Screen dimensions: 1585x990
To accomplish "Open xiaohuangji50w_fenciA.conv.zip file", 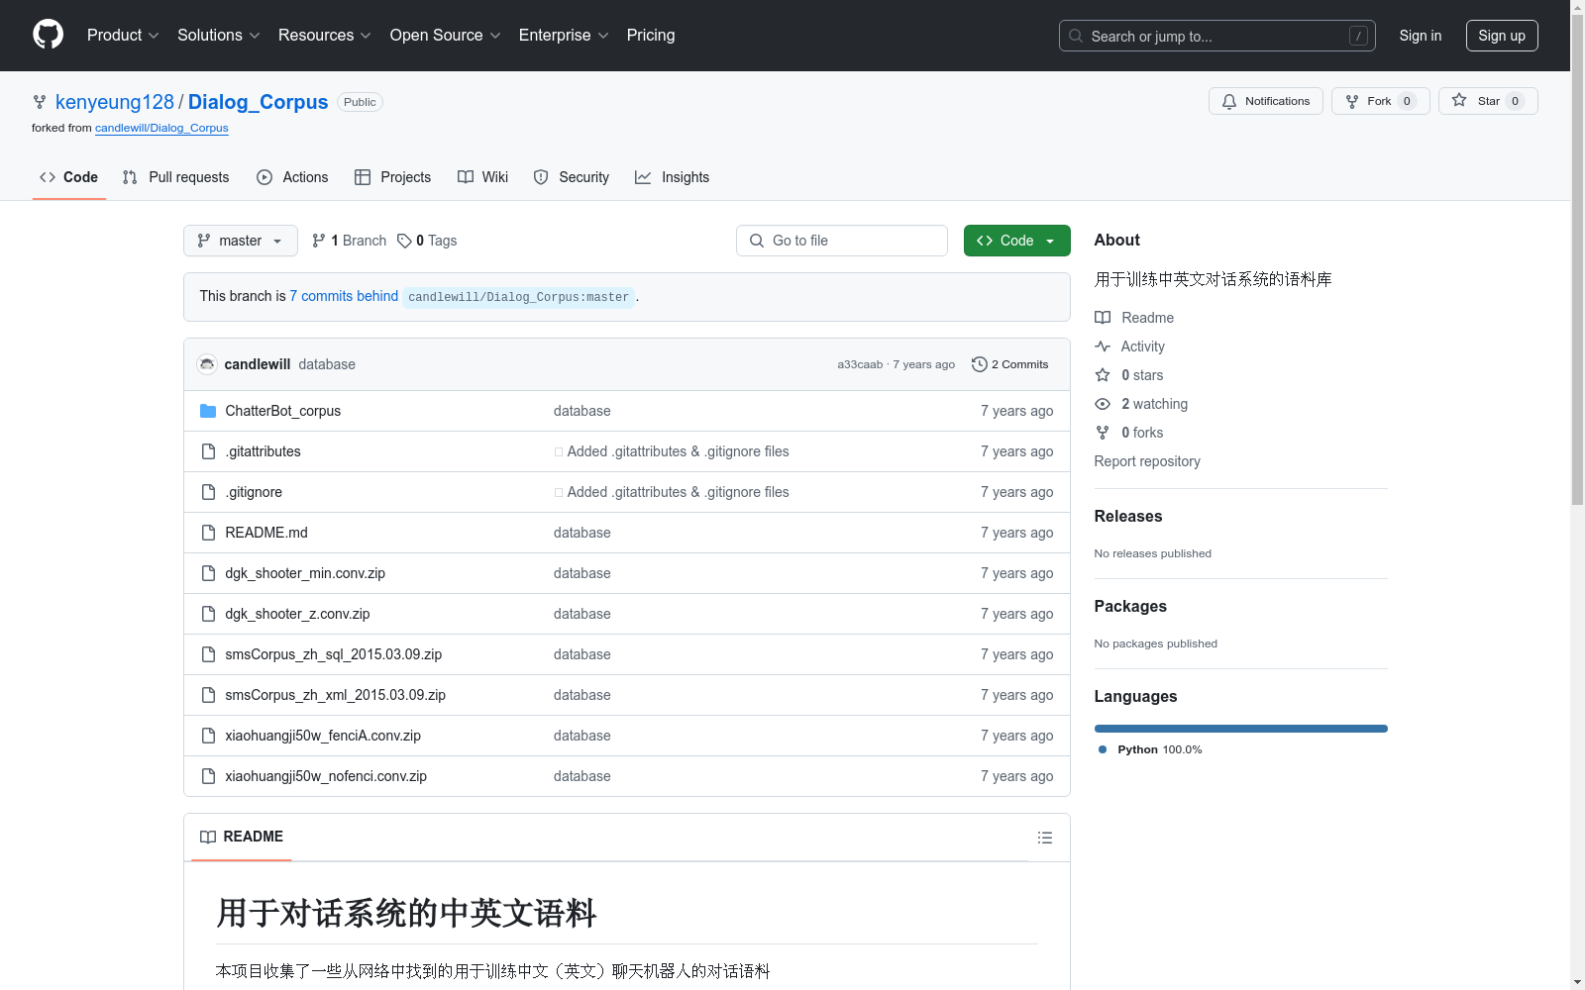I will pyautogui.click(x=323, y=736).
